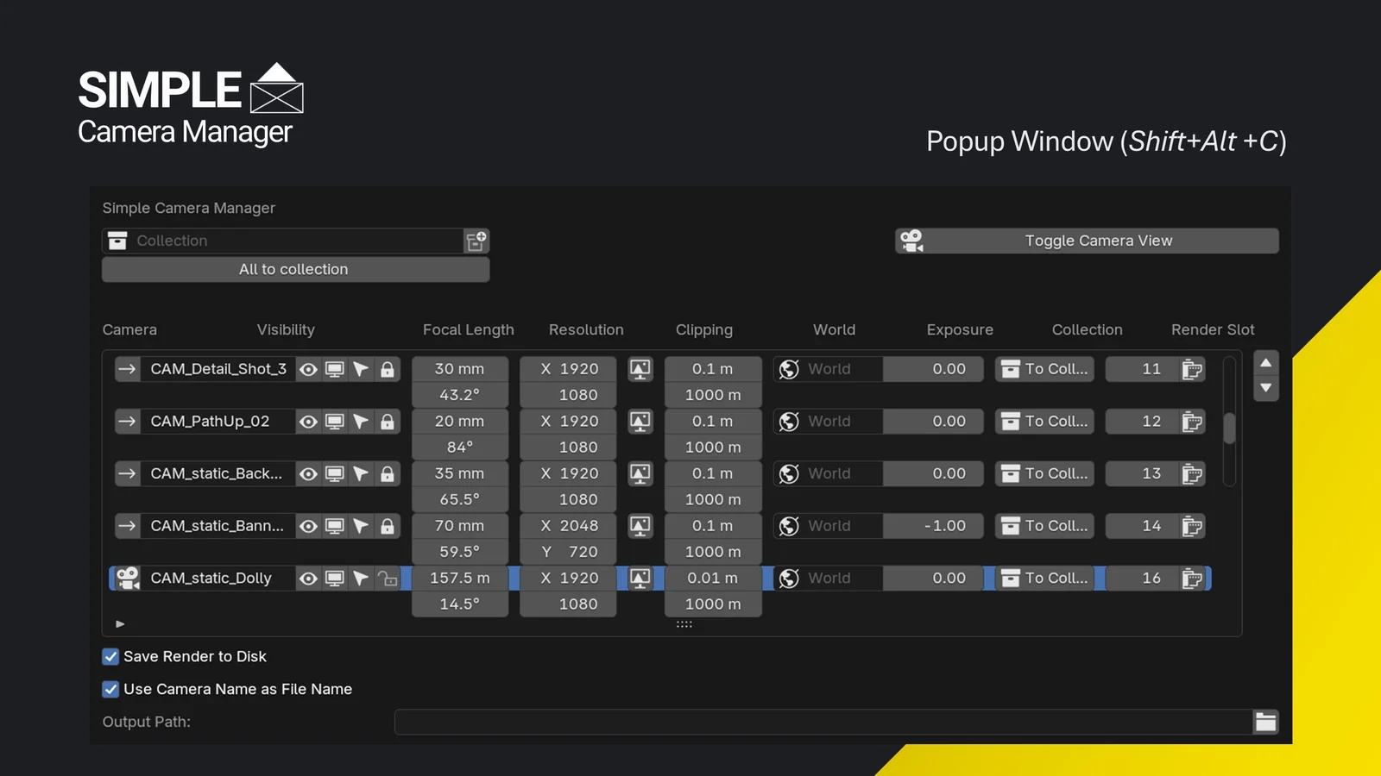
Task: Click inside the Output Path text field
Action: pyautogui.click(x=820, y=722)
